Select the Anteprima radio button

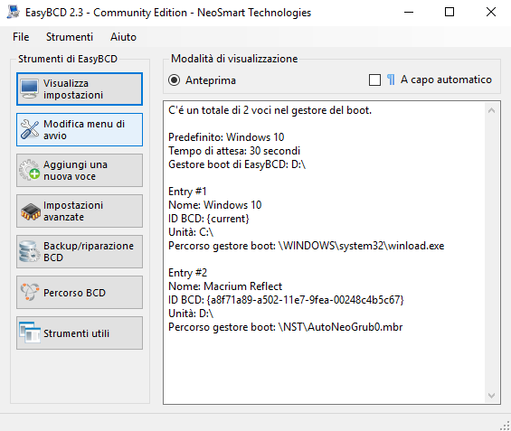click(x=175, y=80)
